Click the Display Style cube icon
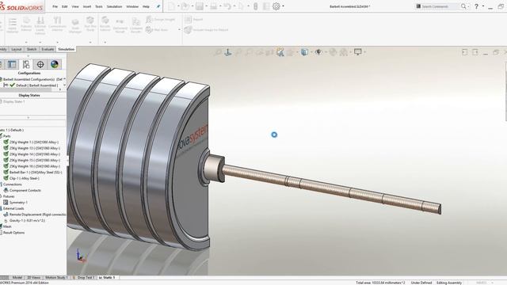The width and height of the screenshot is (507, 285). [x=304, y=52]
